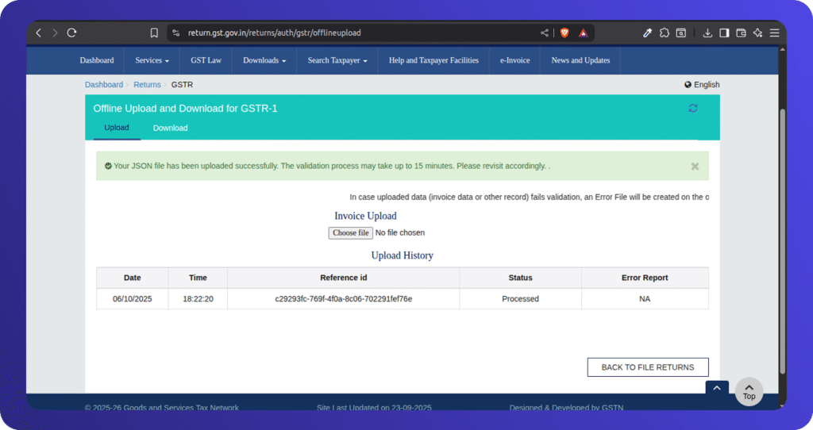Open site settings icon in address bar
The width and height of the screenshot is (813, 430).
tap(175, 33)
